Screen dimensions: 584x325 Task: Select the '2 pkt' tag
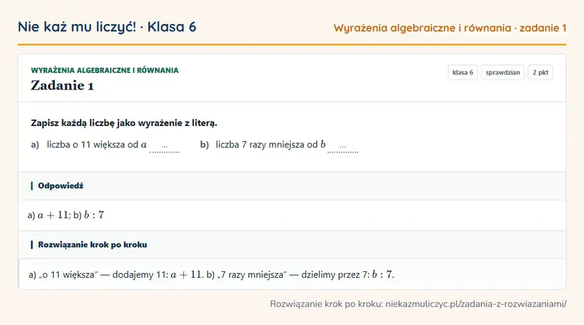[x=540, y=72]
